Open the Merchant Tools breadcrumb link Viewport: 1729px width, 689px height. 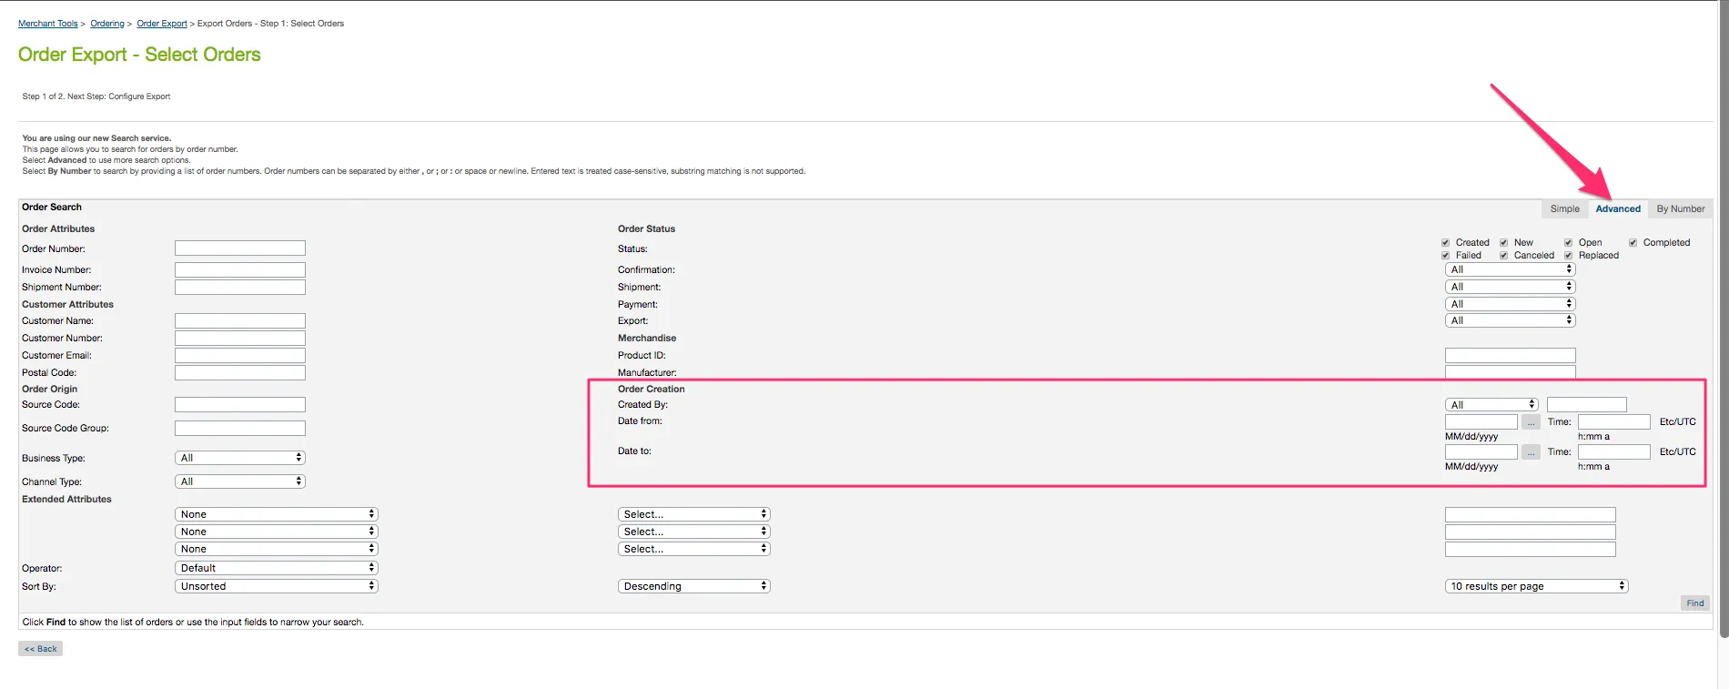48,24
